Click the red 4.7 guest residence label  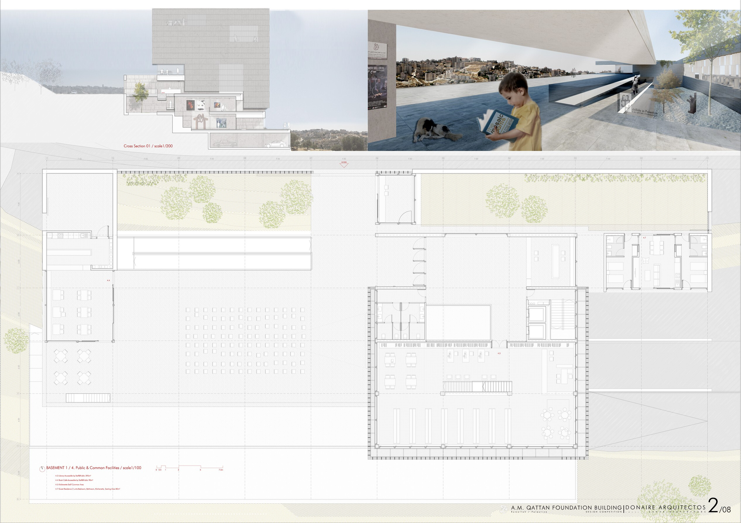point(644,238)
